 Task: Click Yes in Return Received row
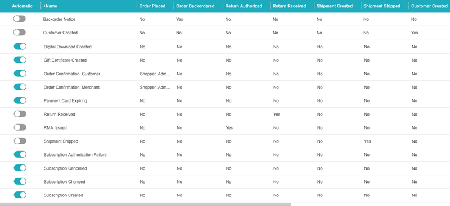pyautogui.click(x=277, y=114)
